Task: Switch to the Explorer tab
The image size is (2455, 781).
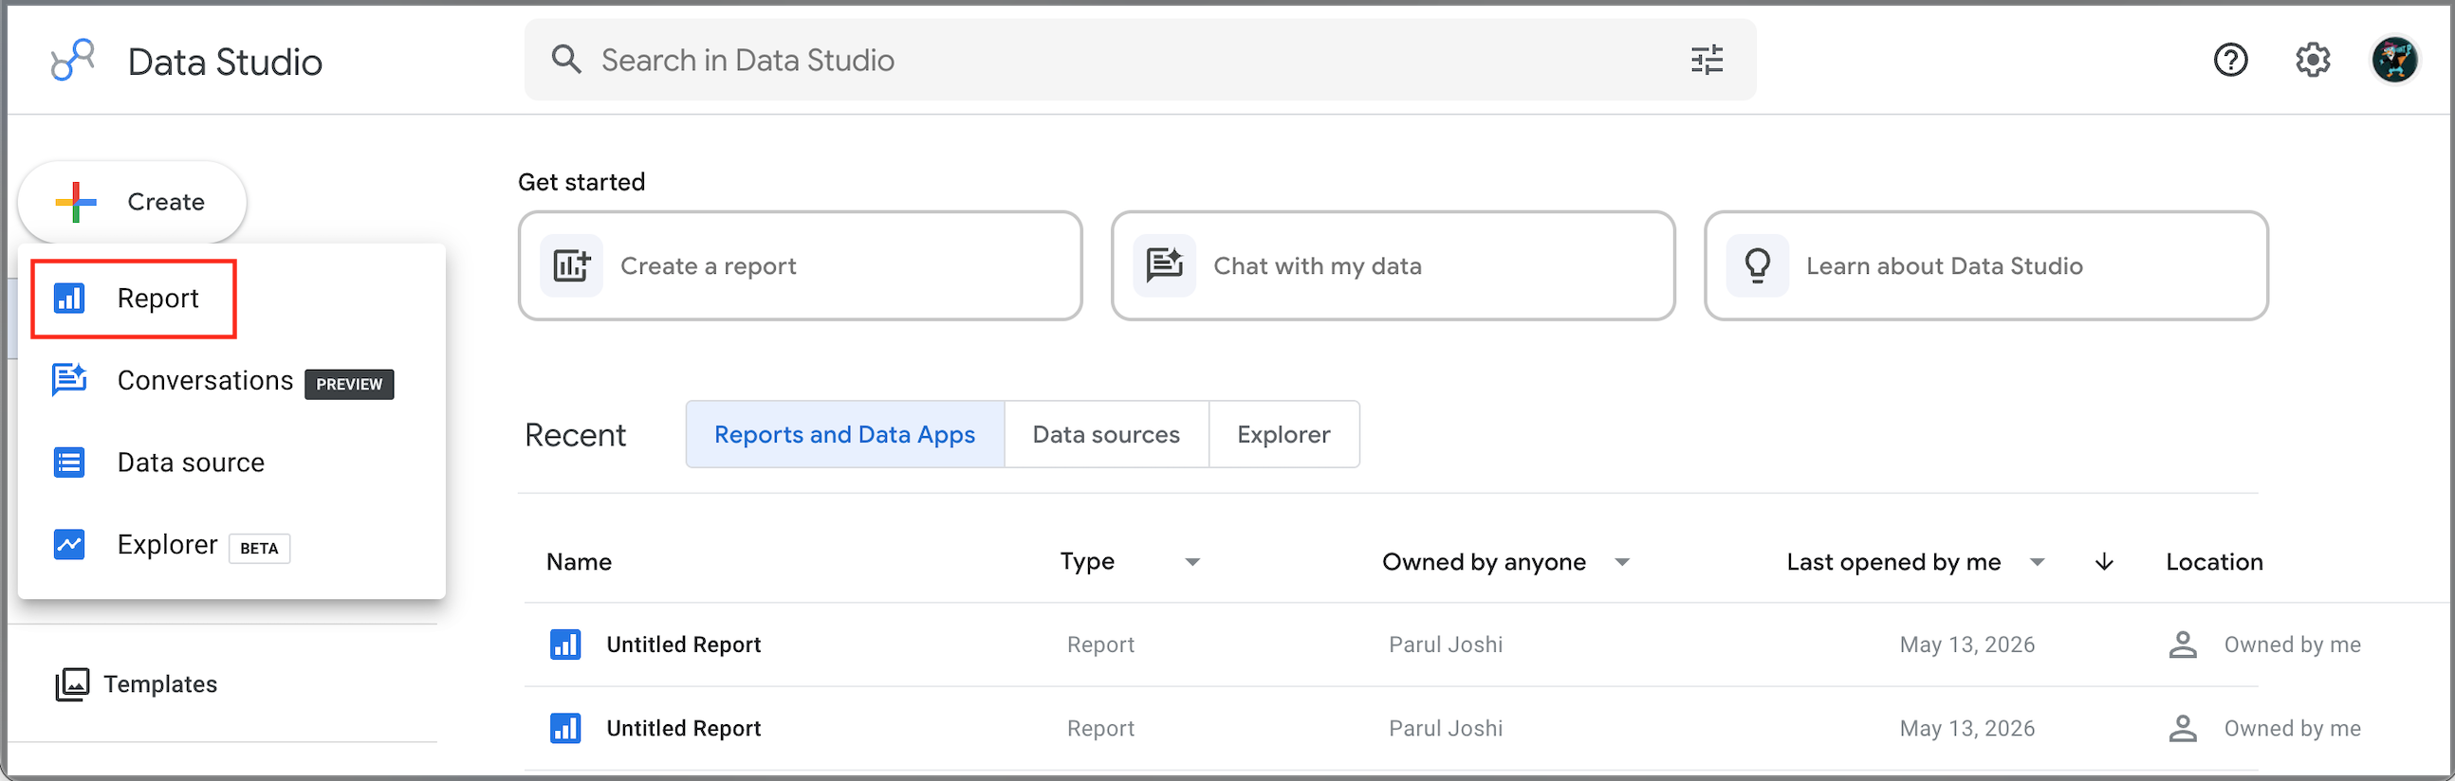Action: [1283, 434]
